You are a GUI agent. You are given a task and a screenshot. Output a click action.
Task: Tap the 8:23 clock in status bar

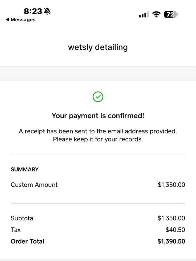click(33, 11)
